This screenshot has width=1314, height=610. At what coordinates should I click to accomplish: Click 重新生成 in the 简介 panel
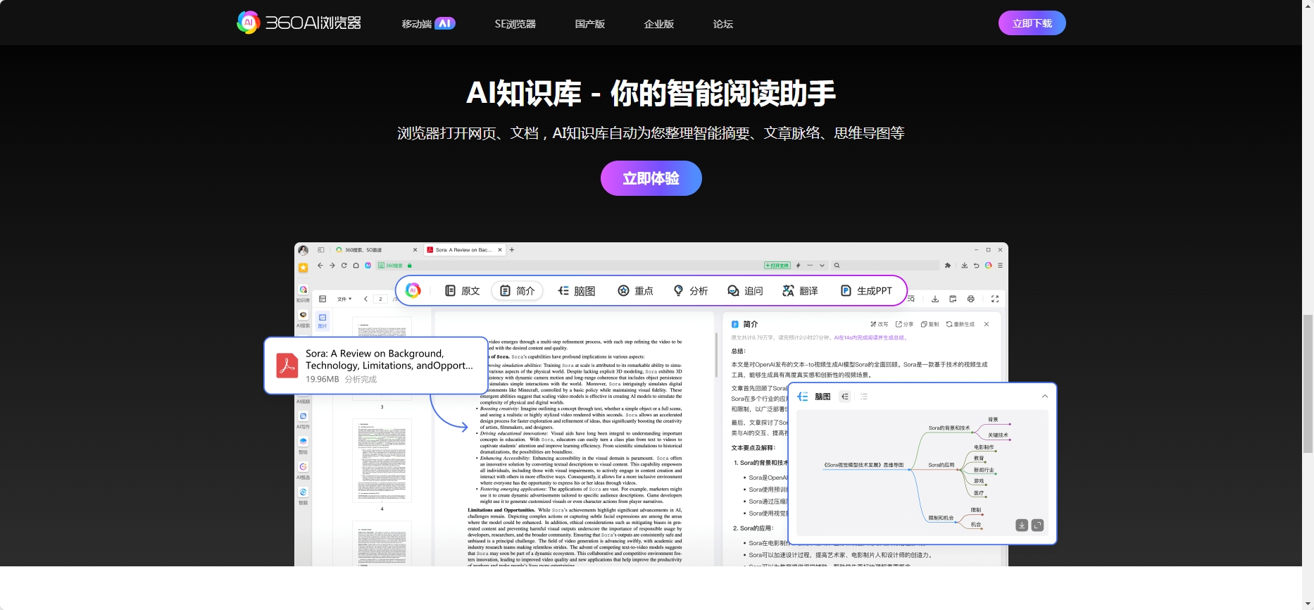pyautogui.click(x=961, y=325)
